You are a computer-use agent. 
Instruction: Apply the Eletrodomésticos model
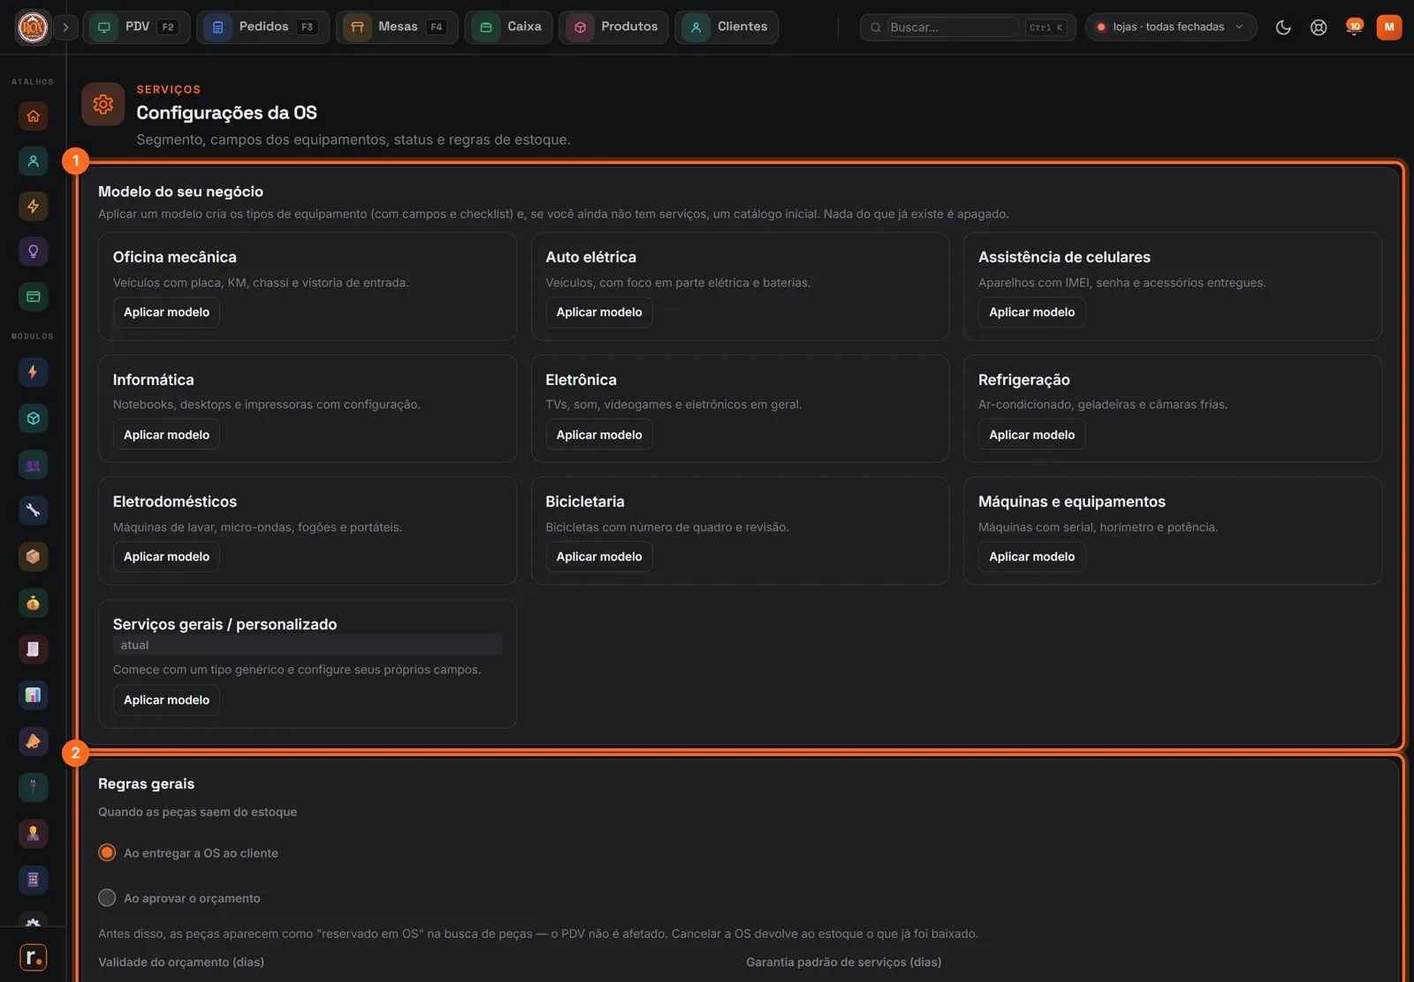coord(166,557)
